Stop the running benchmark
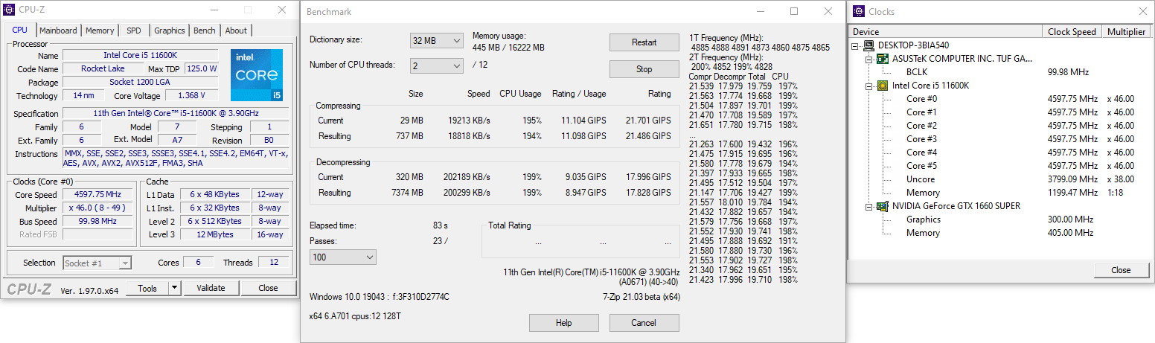 644,69
